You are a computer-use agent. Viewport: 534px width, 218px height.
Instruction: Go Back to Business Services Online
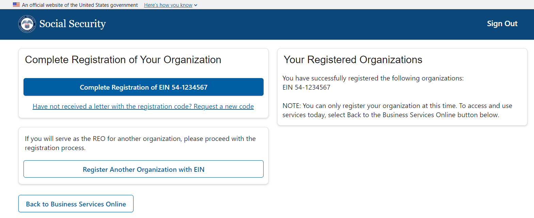pos(76,204)
